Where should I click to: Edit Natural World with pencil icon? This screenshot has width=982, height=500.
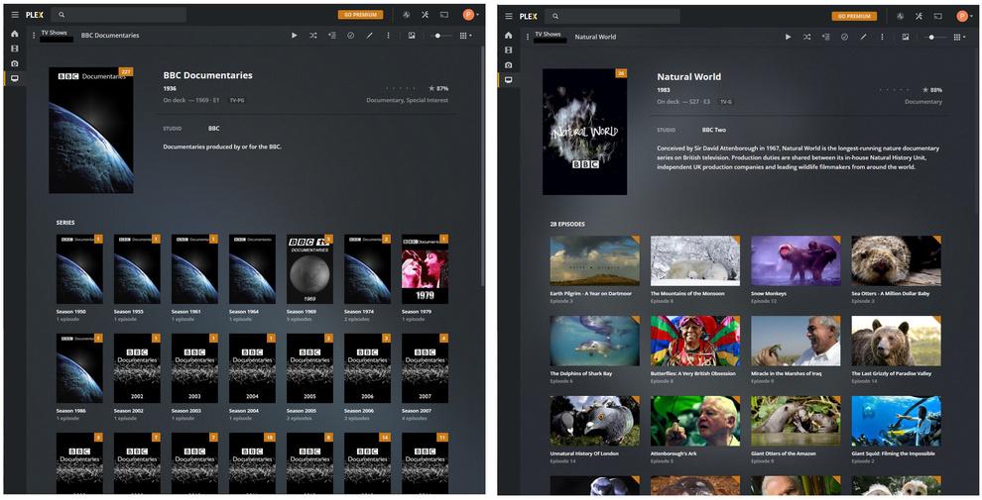(863, 37)
